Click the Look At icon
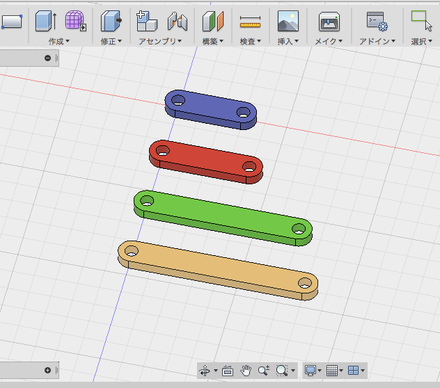This screenshot has height=388, width=440. click(x=228, y=371)
